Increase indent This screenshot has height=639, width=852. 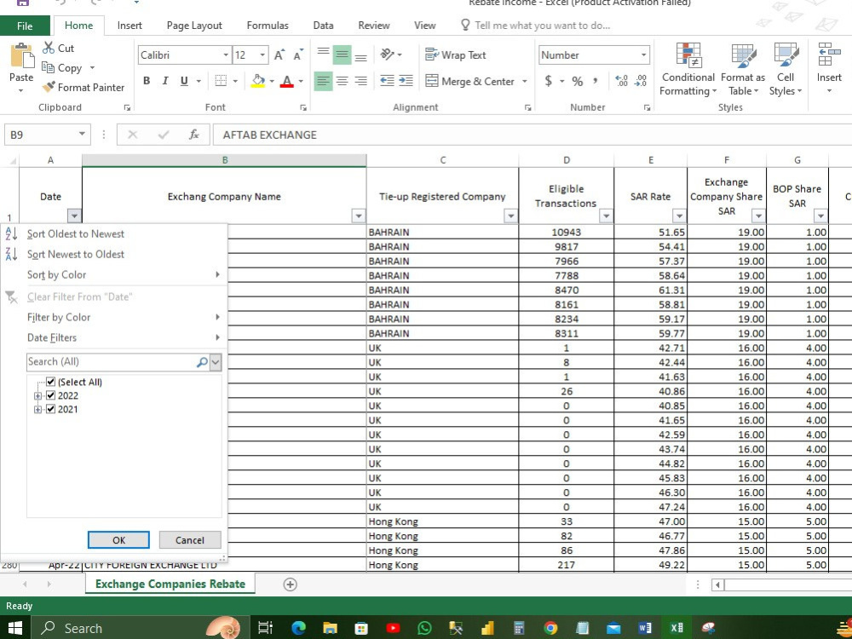pyautogui.click(x=406, y=81)
